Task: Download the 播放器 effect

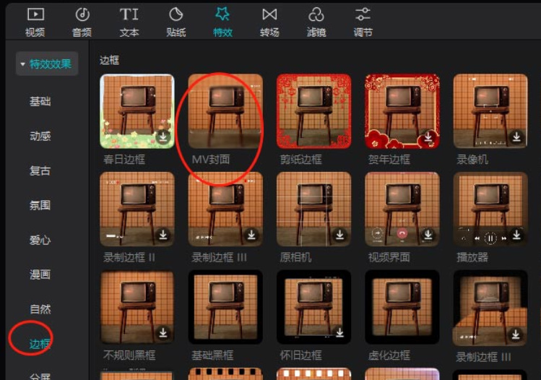Action: pos(516,235)
